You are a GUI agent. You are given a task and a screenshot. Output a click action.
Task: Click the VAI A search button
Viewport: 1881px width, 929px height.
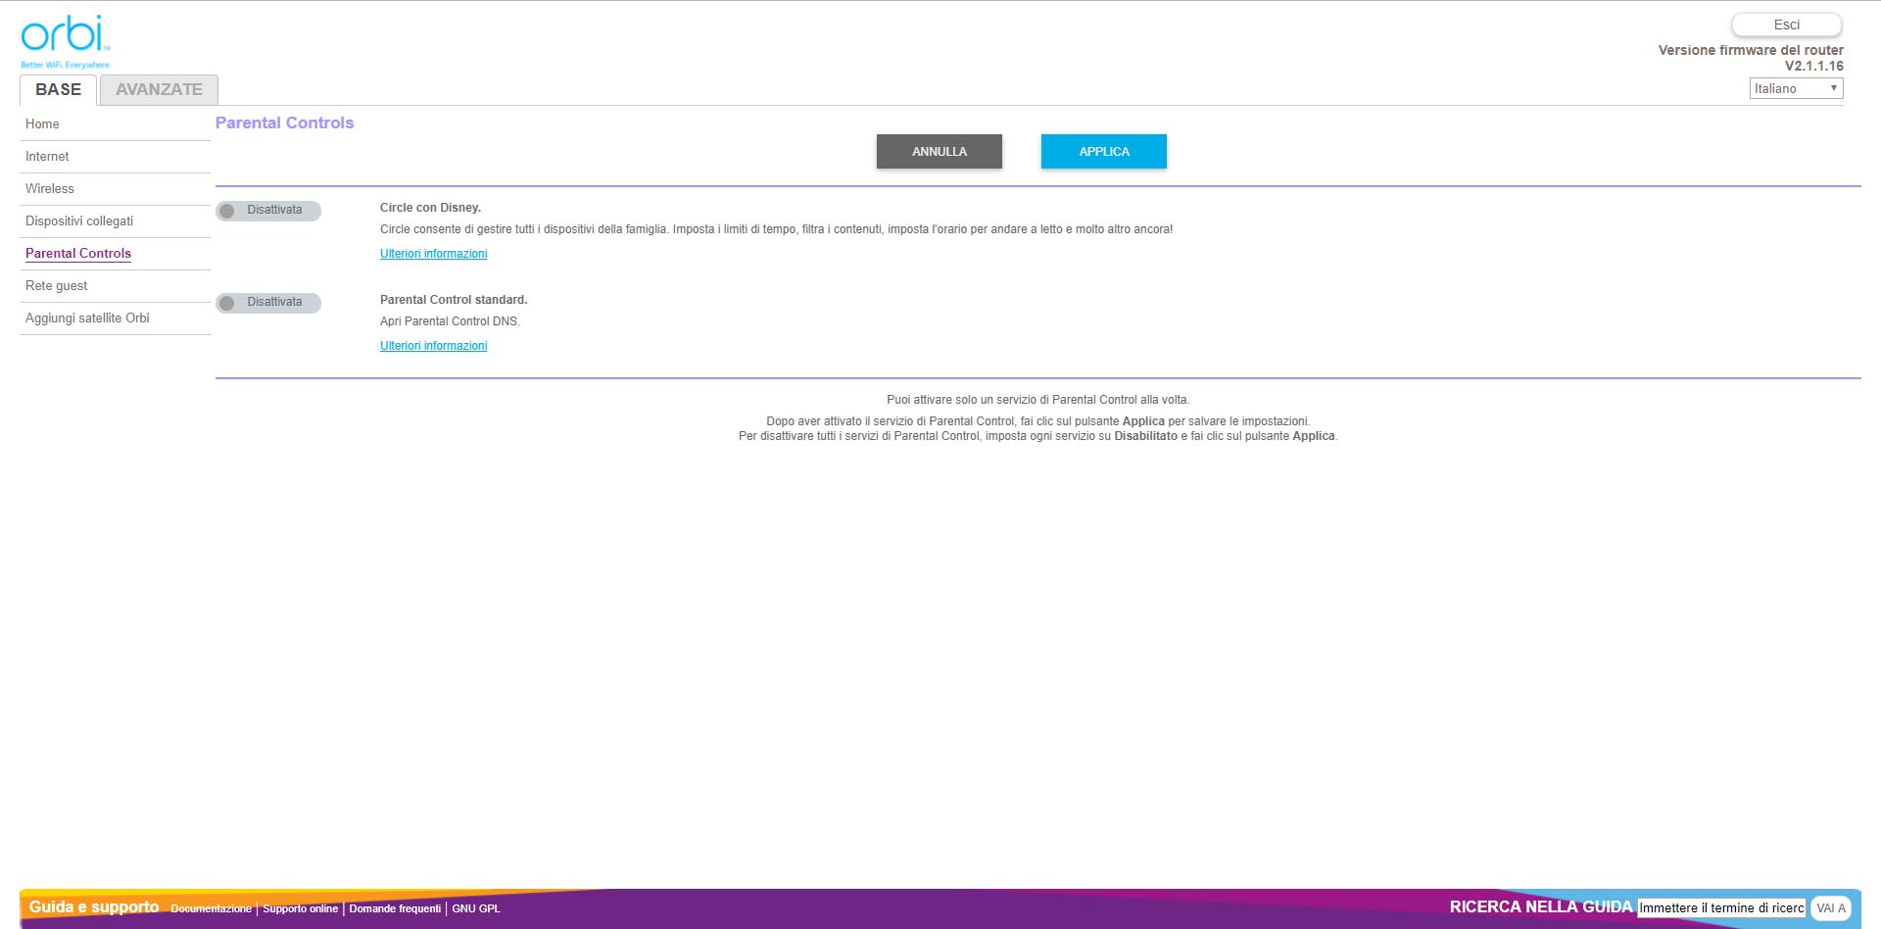point(1829,908)
